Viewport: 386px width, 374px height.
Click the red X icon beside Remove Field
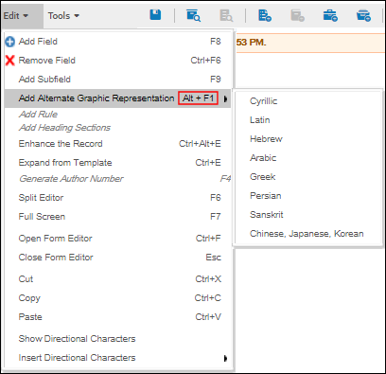pos(10,61)
